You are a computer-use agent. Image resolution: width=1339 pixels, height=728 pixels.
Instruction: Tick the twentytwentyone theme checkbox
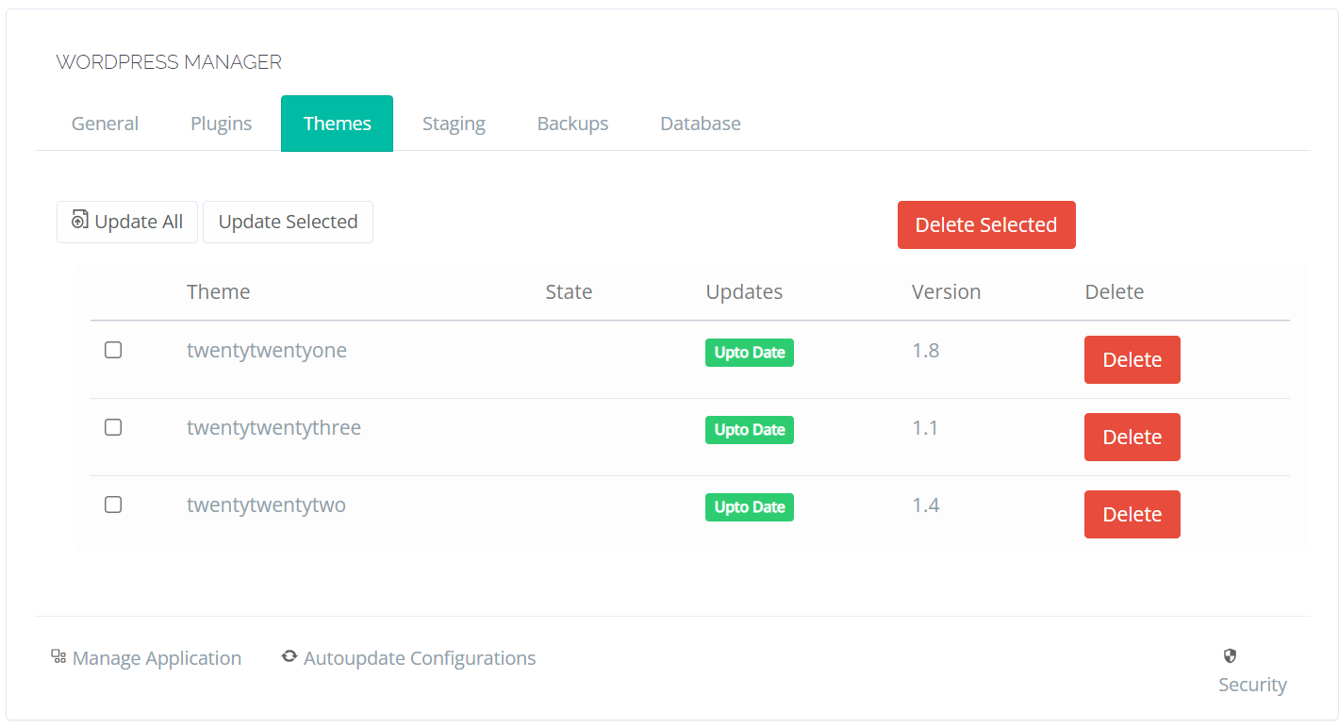click(113, 350)
